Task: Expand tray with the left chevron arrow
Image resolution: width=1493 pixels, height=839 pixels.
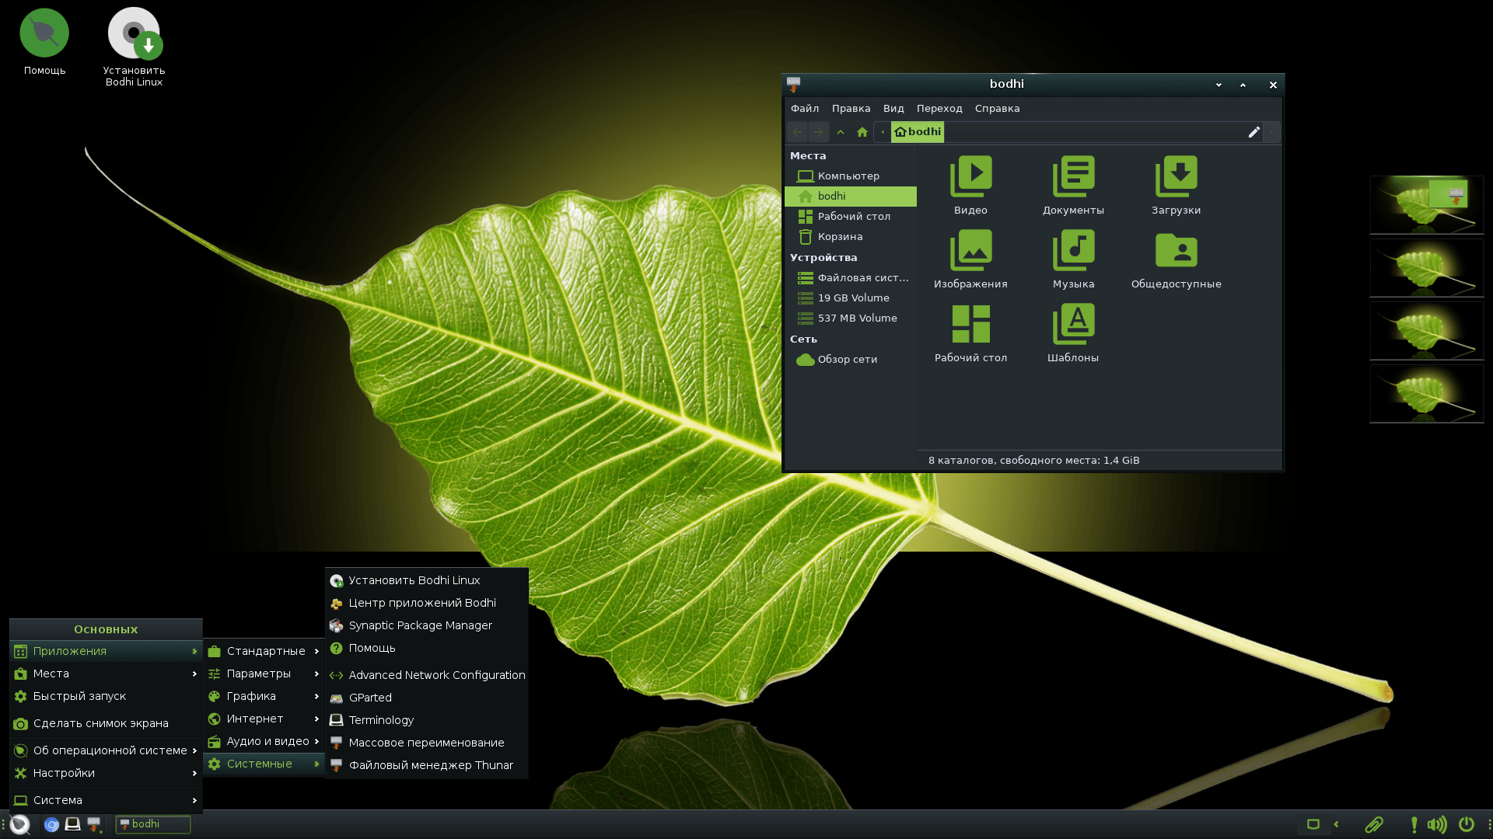Action: [x=1336, y=824]
